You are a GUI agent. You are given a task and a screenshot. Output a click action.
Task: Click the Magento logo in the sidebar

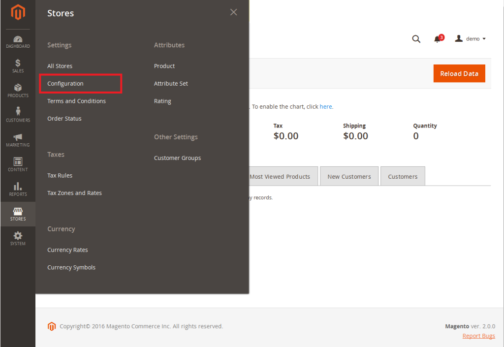point(18,13)
